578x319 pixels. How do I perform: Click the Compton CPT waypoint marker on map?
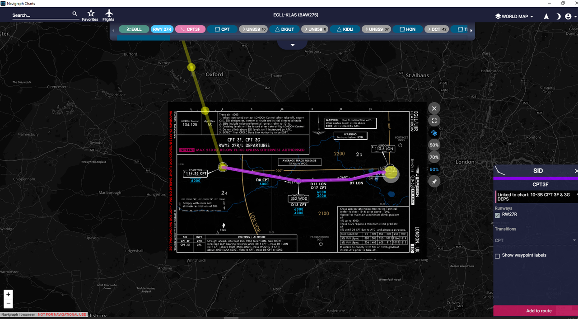click(222, 167)
